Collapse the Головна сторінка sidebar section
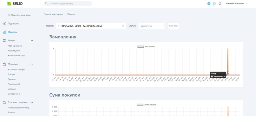 pyautogui.click(x=32, y=102)
